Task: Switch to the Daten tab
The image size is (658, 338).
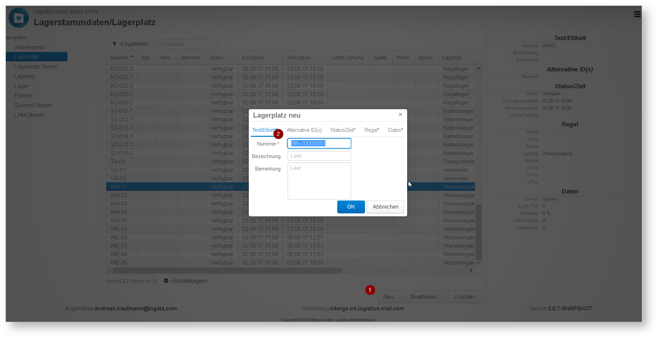Action: [x=395, y=130]
